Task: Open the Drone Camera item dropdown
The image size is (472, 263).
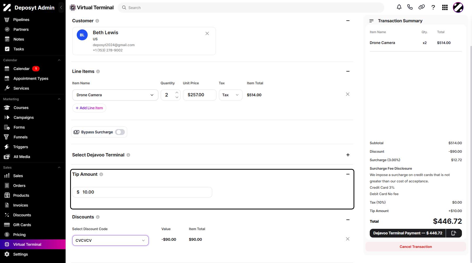Action: [x=115, y=95]
